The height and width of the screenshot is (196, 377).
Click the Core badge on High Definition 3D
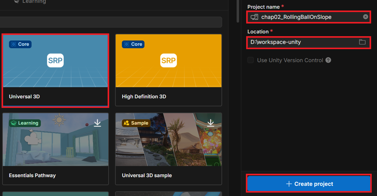pos(133,44)
